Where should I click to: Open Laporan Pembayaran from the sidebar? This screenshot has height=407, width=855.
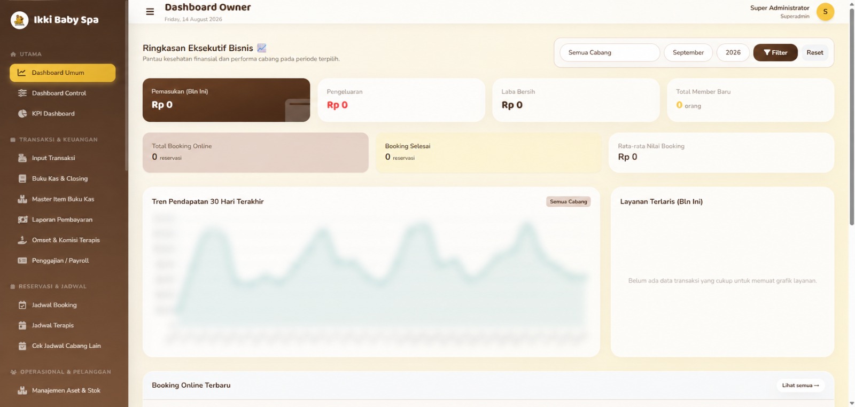tap(63, 220)
